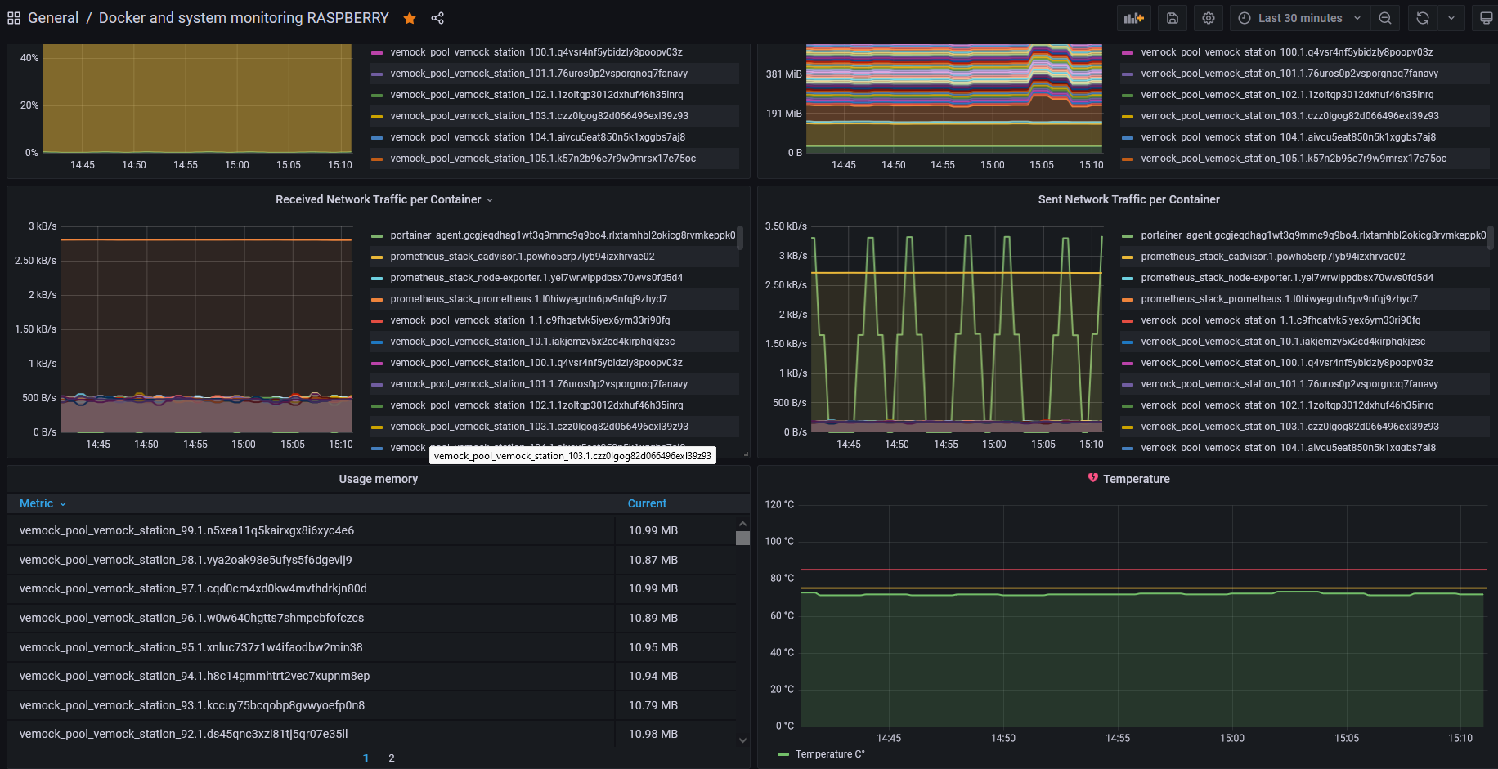Screen dimensions: 1498x769
Task: Click the Received Traffic legend scrollbar
Action: [x=740, y=238]
